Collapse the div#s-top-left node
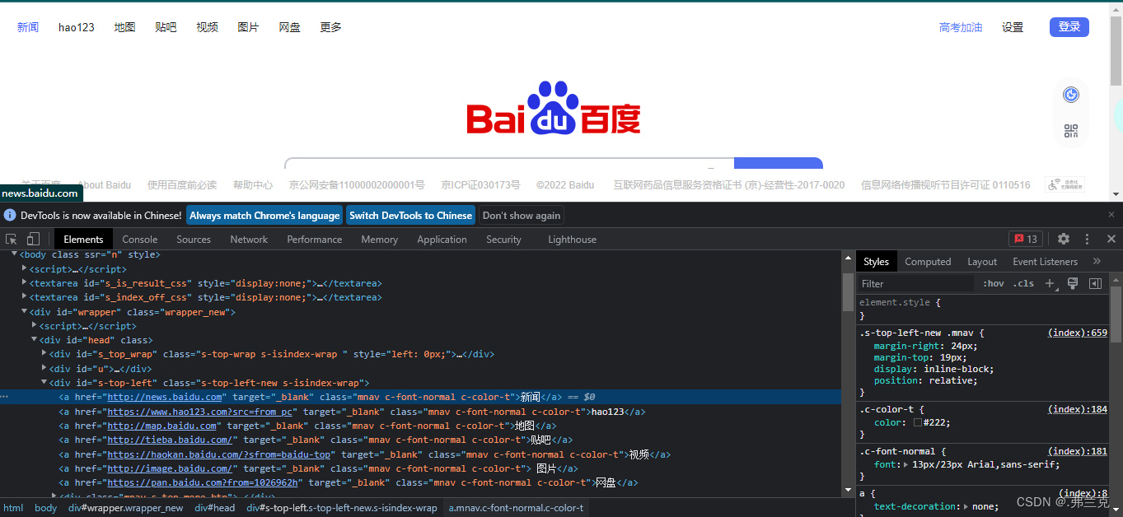The width and height of the screenshot is (1123, 517). click(44, 382)
